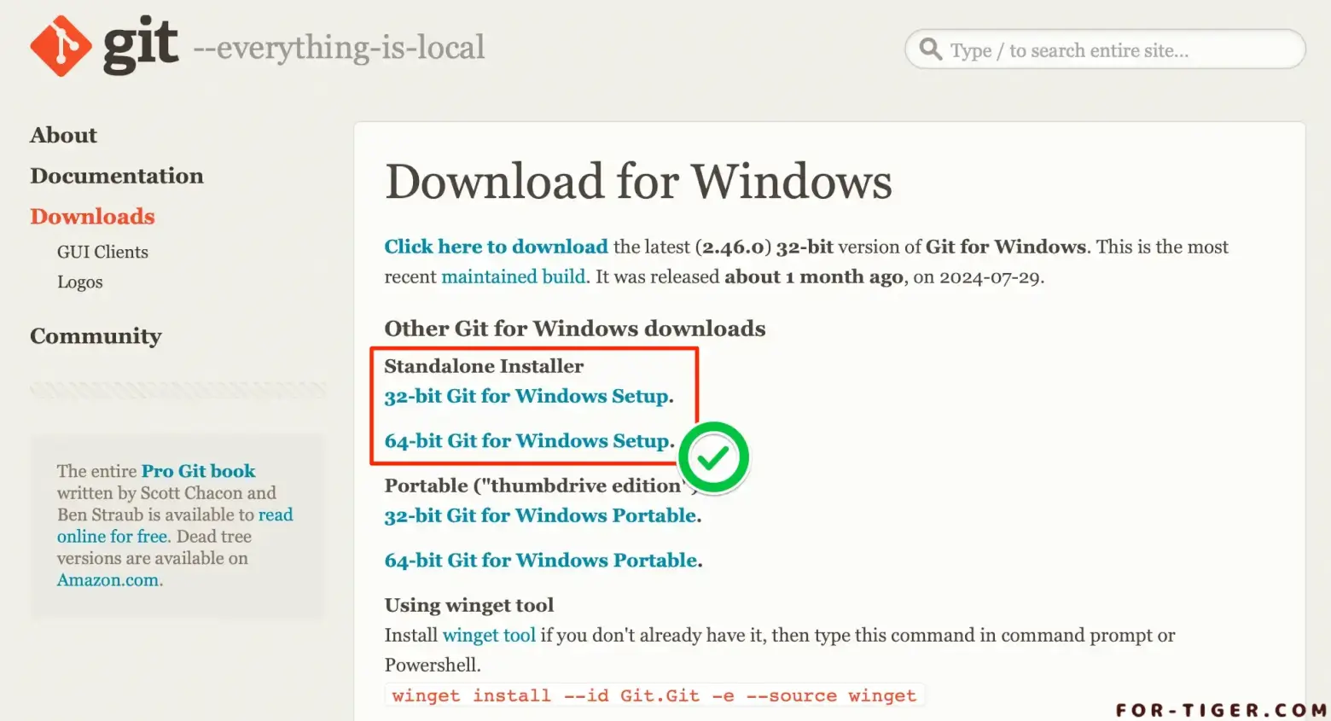Open Documentation from the sidebar
This screenshot has height=721, width=1331.
pyautogui.click(x=117, y=176)
